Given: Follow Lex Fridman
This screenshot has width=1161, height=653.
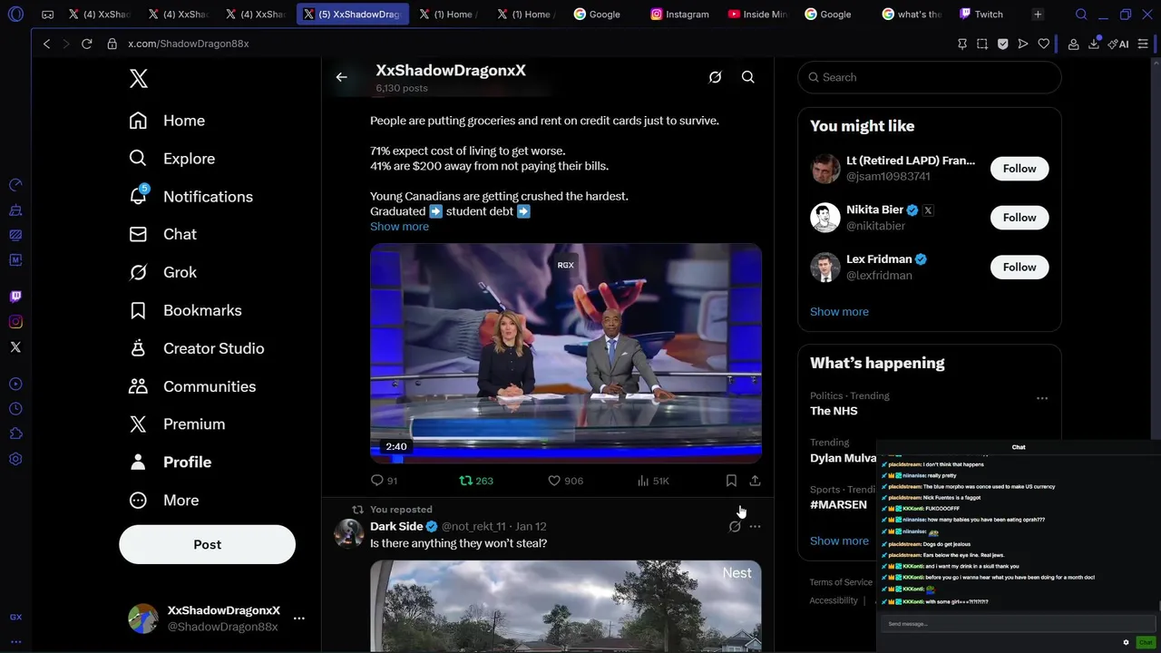Looking at the screenshot, I should pos(1020,268).
